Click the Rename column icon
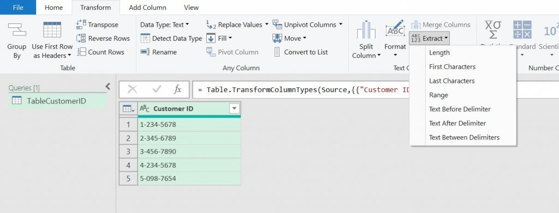The image size is (559, 213). click(x=145, y=52)
